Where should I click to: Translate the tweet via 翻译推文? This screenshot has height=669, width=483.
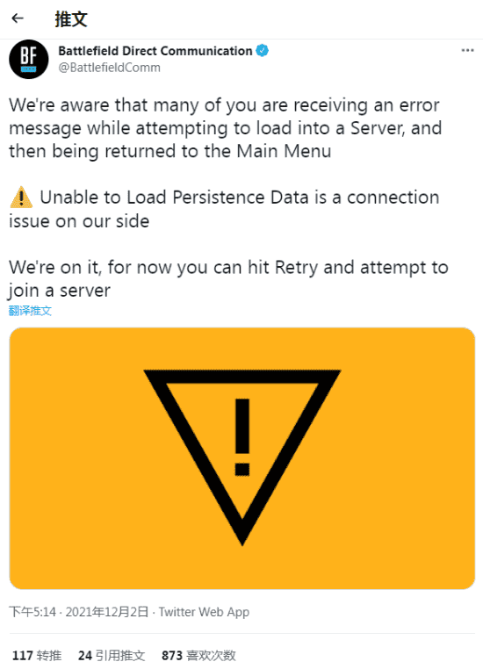[30, 311]
